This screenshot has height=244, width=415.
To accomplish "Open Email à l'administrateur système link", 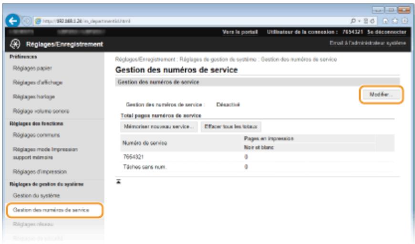I will 368,43.
